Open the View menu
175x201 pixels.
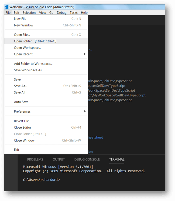(x=43, y=13)
